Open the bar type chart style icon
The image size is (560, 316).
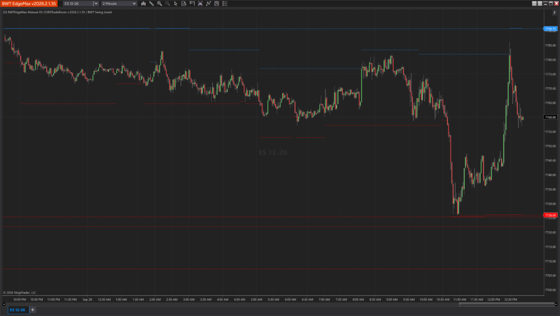coord(143,4)
